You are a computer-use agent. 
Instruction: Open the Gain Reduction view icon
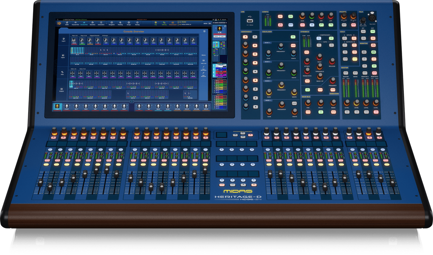pyautogui.click(x=204, y=74)
